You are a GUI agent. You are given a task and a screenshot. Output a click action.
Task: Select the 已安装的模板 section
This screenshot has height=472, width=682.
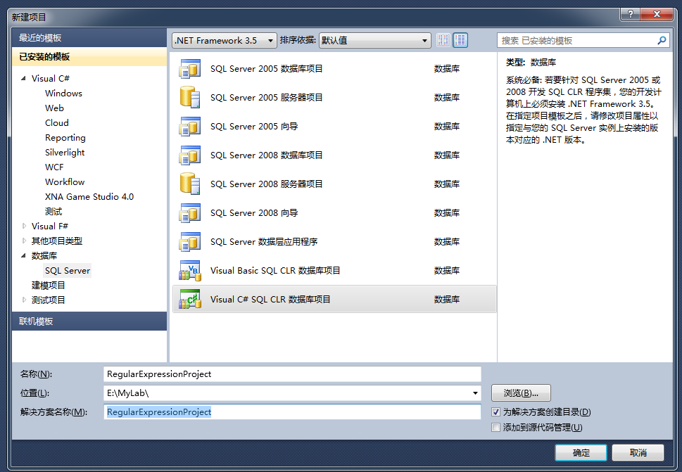coord(89,57)
